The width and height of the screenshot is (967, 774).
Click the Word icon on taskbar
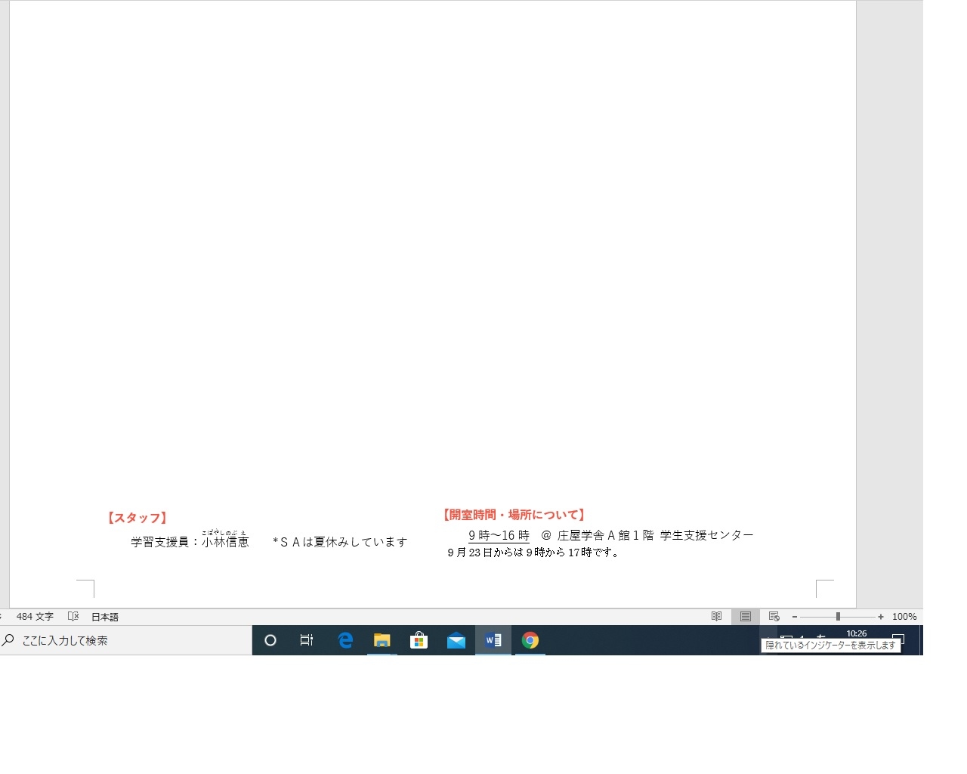click(493, 640)
